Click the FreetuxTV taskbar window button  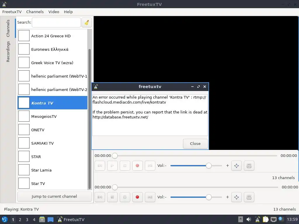pos(71,219)
